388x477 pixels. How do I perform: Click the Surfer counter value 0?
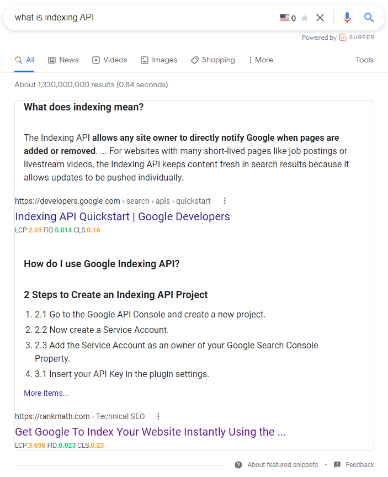pyautogui.click(x=294, y=18)
